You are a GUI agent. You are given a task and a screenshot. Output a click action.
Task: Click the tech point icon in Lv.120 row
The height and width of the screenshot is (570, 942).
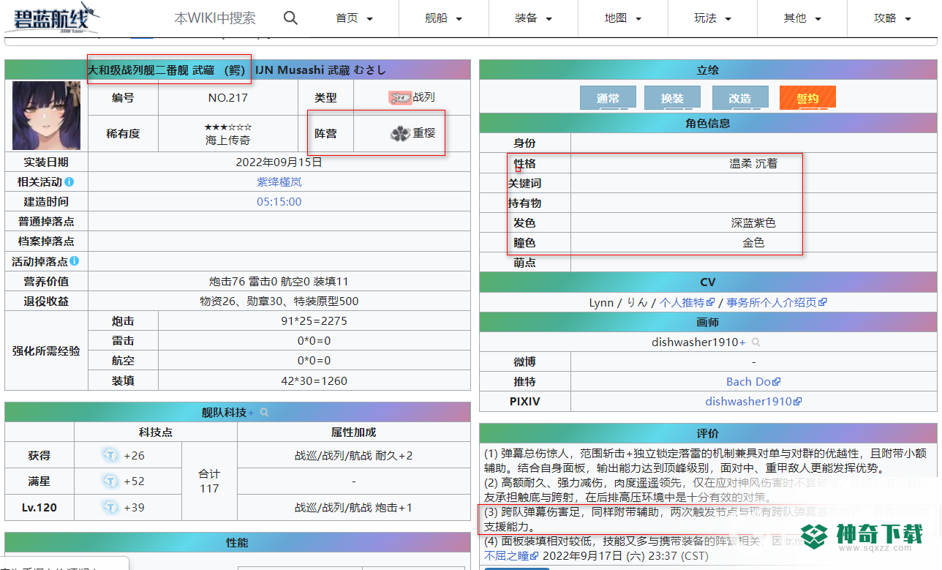click(110, 507)
